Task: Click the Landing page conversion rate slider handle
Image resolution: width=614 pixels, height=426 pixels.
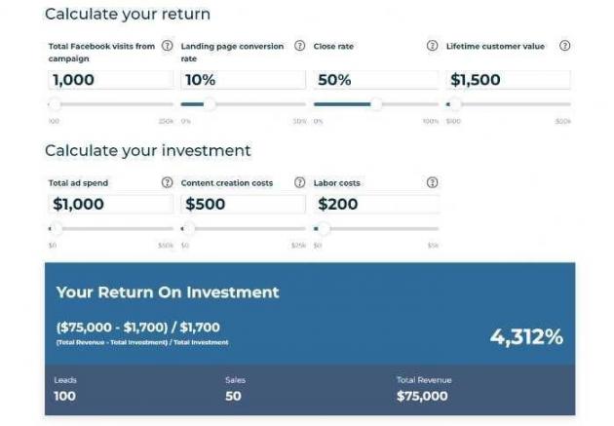Action: tap(209, 104)
